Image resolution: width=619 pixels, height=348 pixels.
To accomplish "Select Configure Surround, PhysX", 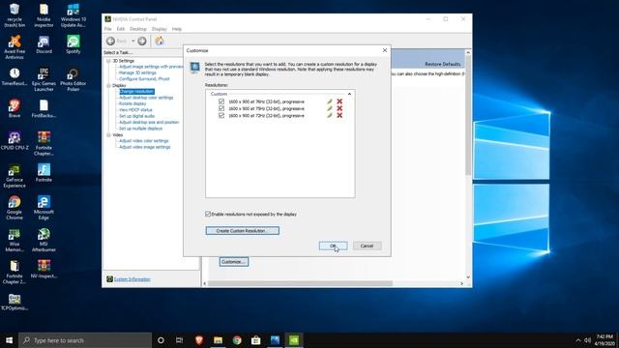I will pos(144,79).
